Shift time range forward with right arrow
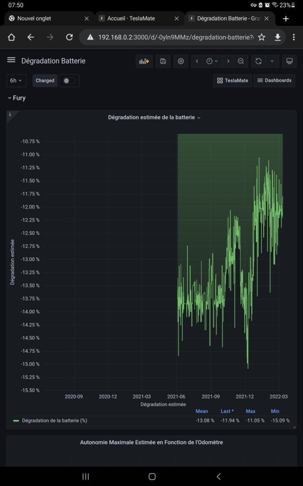303x486 pixels. coord(228,61)
